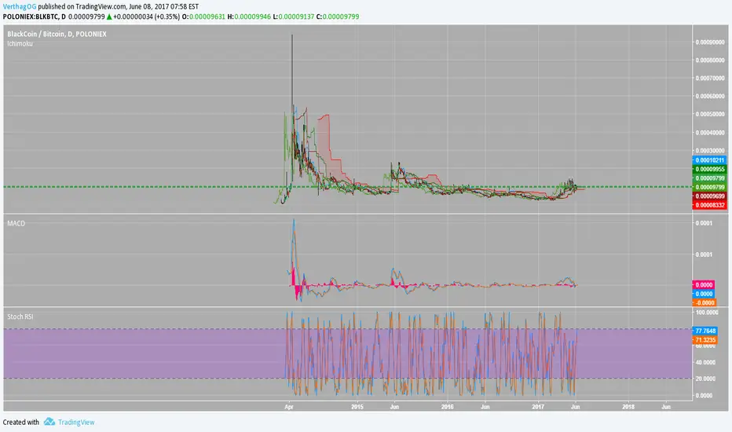The image size is (732, 432).
Task: Click the +0.00000034 (+0.35%) change value
Action: point(146,16)
